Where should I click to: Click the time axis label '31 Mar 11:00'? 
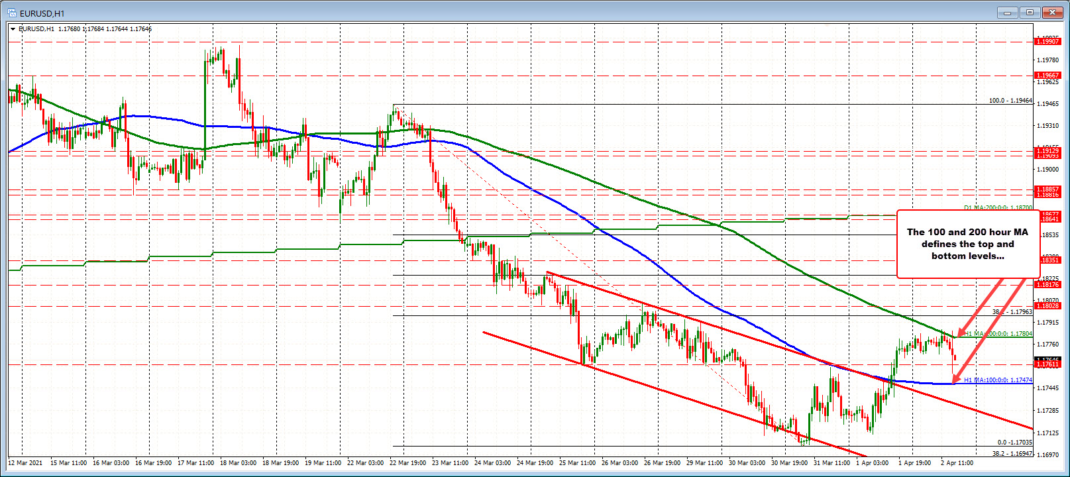point(831,463)
